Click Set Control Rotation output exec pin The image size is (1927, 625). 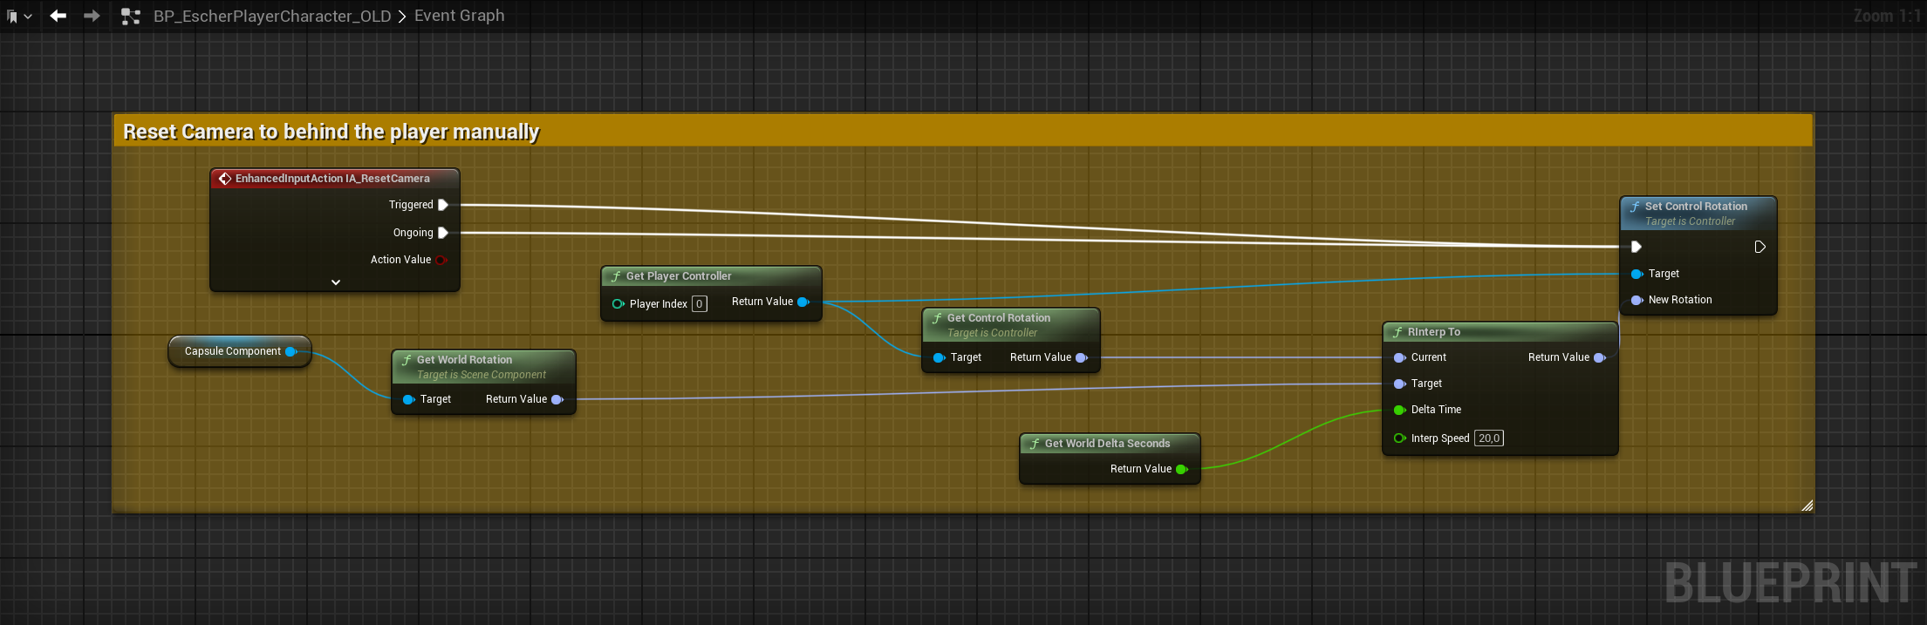click(x=1760, y=247)
